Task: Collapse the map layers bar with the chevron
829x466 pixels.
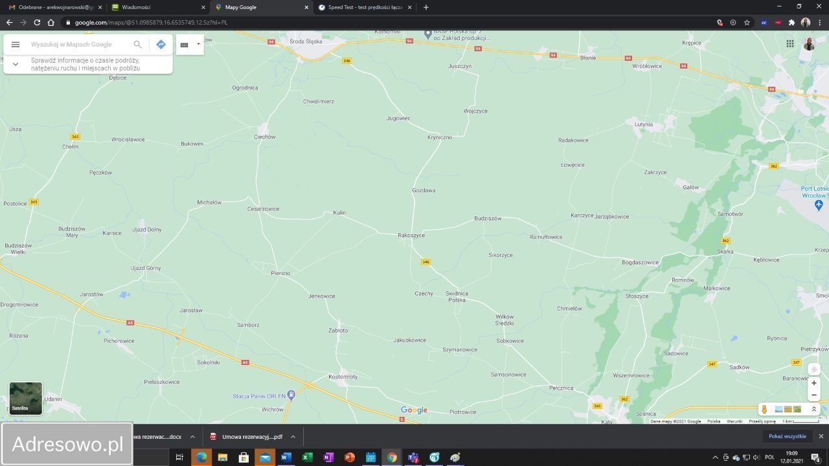Action: pyautogui.click(x=814, y=409)
